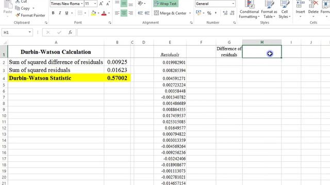Open font size dropdown
Viewport: 330px width, 185px height.
(95, 4)
